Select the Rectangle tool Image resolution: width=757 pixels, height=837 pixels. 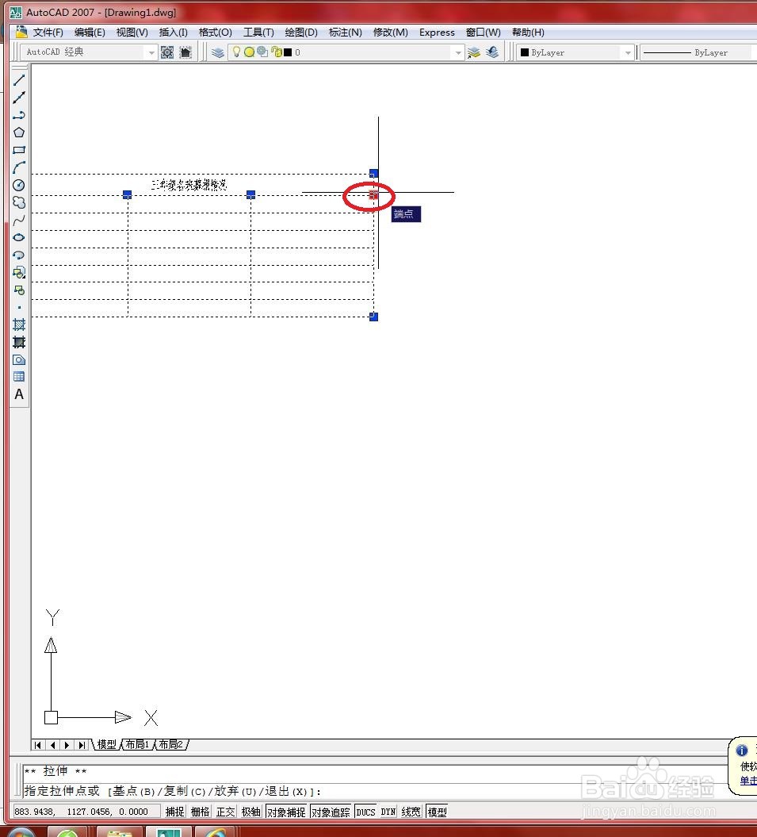(19, 150)
